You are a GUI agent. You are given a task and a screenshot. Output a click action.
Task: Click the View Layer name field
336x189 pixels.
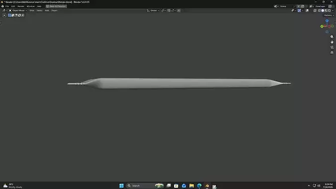[x=320, y=6]
